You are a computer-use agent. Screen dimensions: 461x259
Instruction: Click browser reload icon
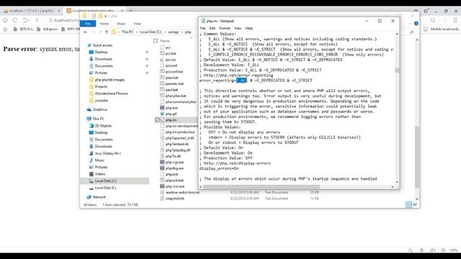click(15, 20)
